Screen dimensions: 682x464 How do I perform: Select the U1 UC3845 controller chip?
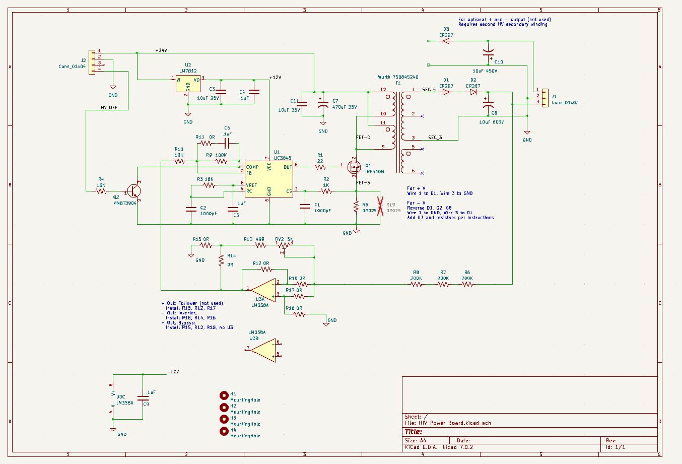[x=269, y=179]
